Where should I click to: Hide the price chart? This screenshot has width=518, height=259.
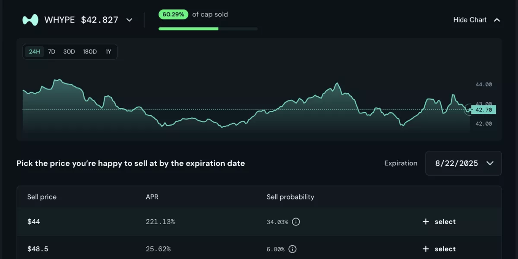(x=470, y=19)
